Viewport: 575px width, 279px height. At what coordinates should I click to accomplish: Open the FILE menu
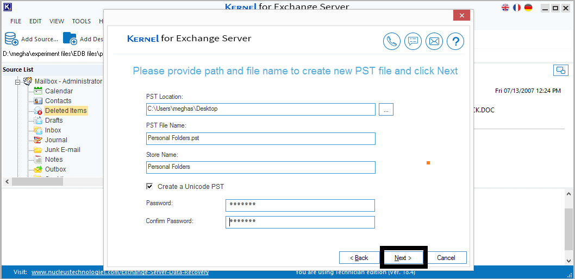tap(16, 21)
